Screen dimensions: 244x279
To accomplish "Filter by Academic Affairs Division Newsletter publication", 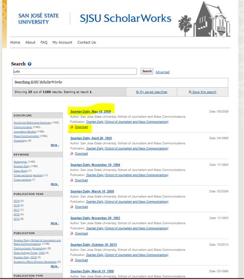I will pos(35,262).
